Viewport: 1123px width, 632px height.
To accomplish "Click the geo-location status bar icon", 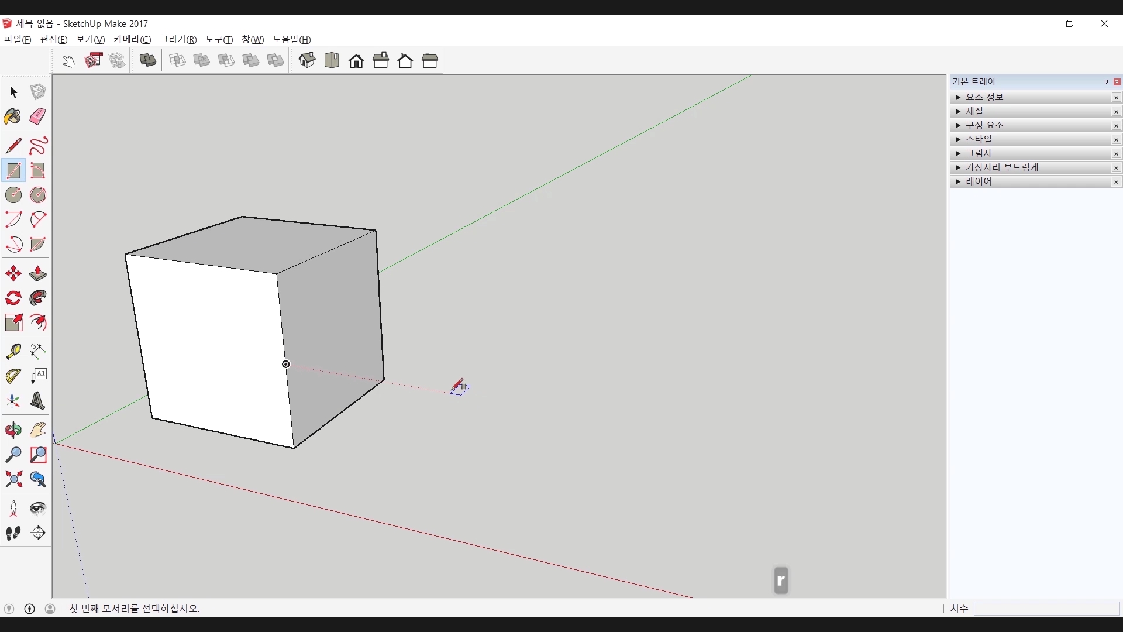I will click(x=9, y=609).
